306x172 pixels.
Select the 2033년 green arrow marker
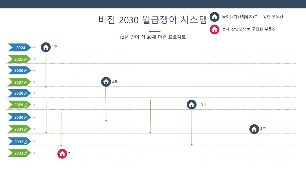(x=20, y=153)
